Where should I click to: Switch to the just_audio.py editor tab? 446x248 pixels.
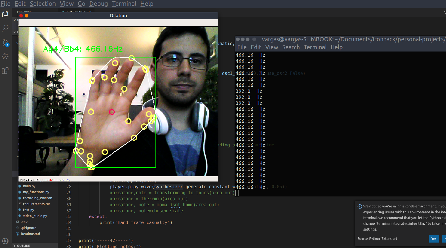point(78,12)
